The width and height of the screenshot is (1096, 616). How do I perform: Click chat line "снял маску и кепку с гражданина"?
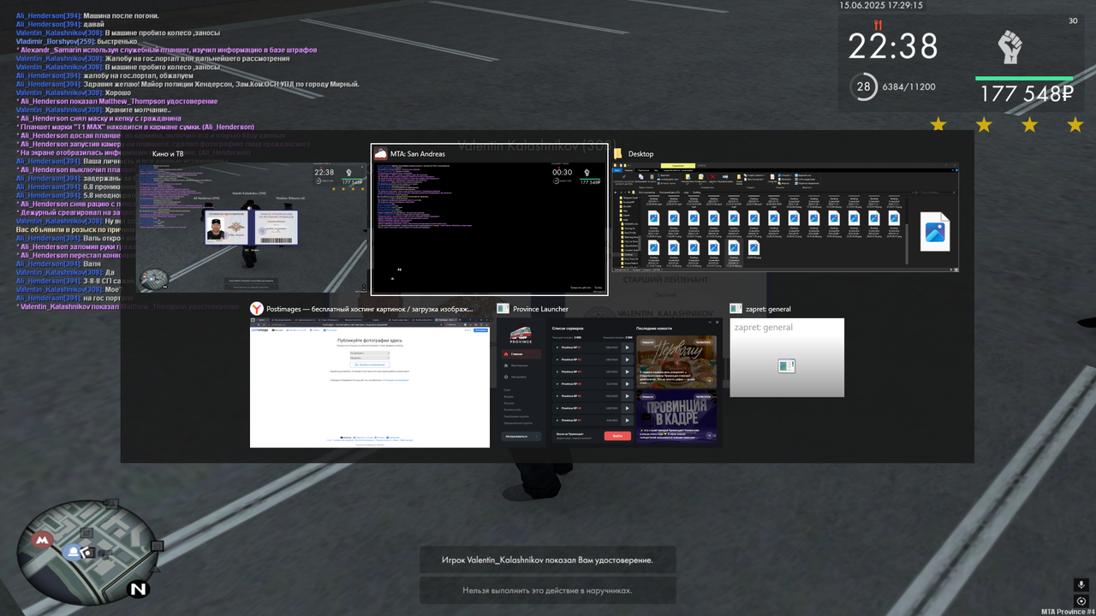(98, 118)
